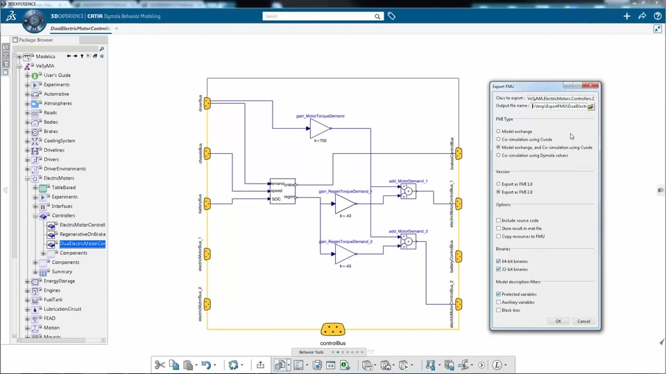Viewport: 666px width, 374px height.
Task: Expand the Modelica package node
Action: pos(19,56)
